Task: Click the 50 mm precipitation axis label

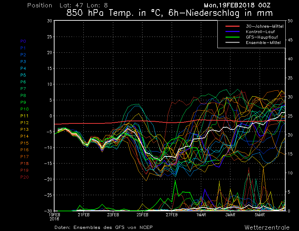Action: [290, 21]
